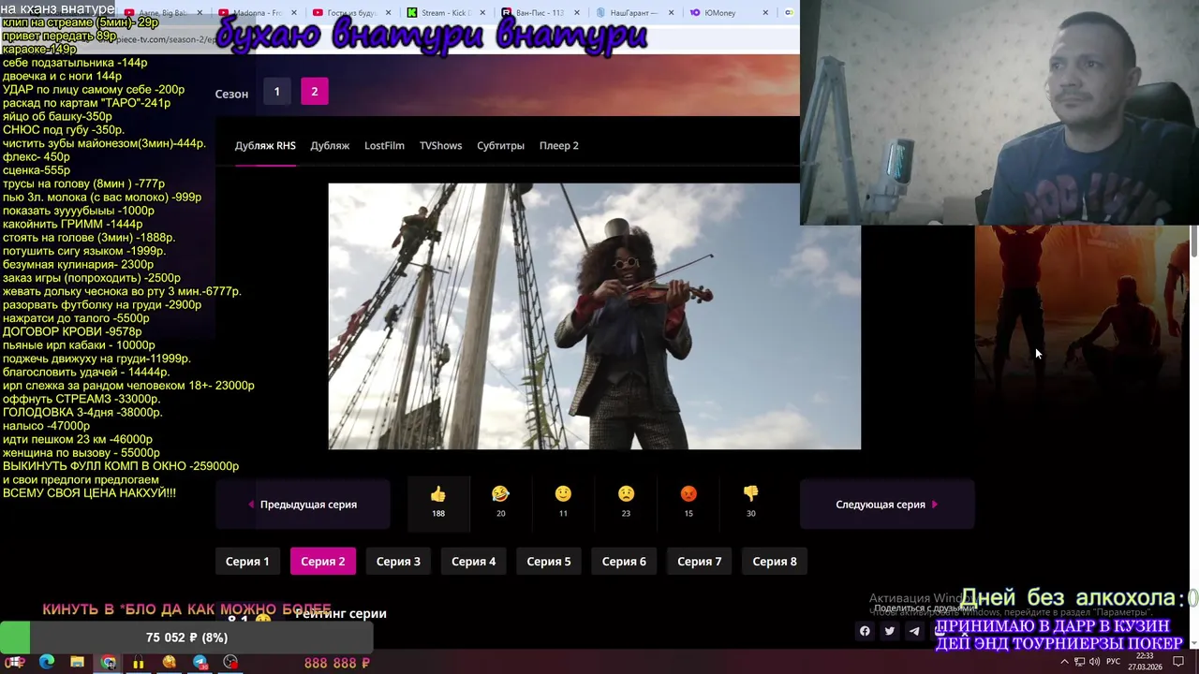Image resolution: width=1199 pixels, height=674 pixels.
Task: React with the angry red emoji
Action: [x=688, y=503]
